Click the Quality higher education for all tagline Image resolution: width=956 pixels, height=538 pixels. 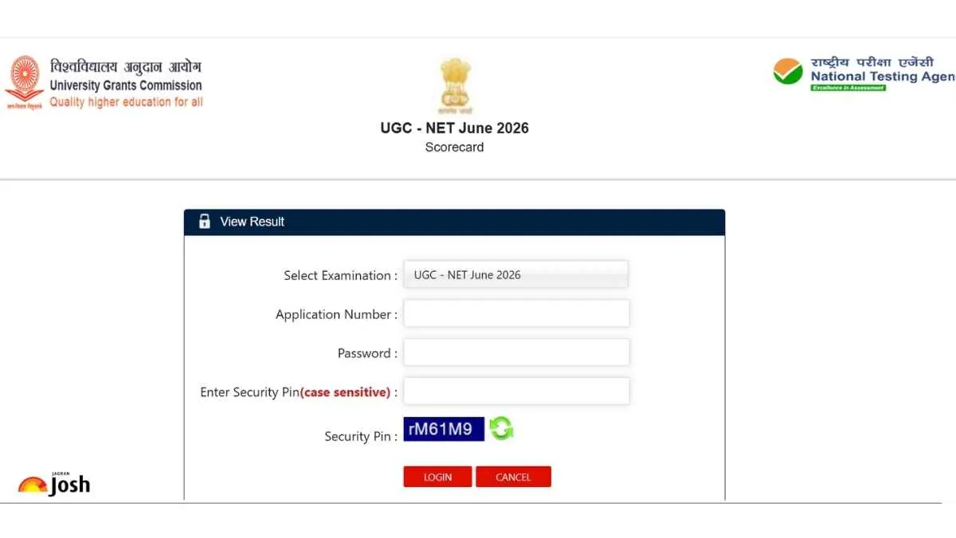click(x=126, y=102)
